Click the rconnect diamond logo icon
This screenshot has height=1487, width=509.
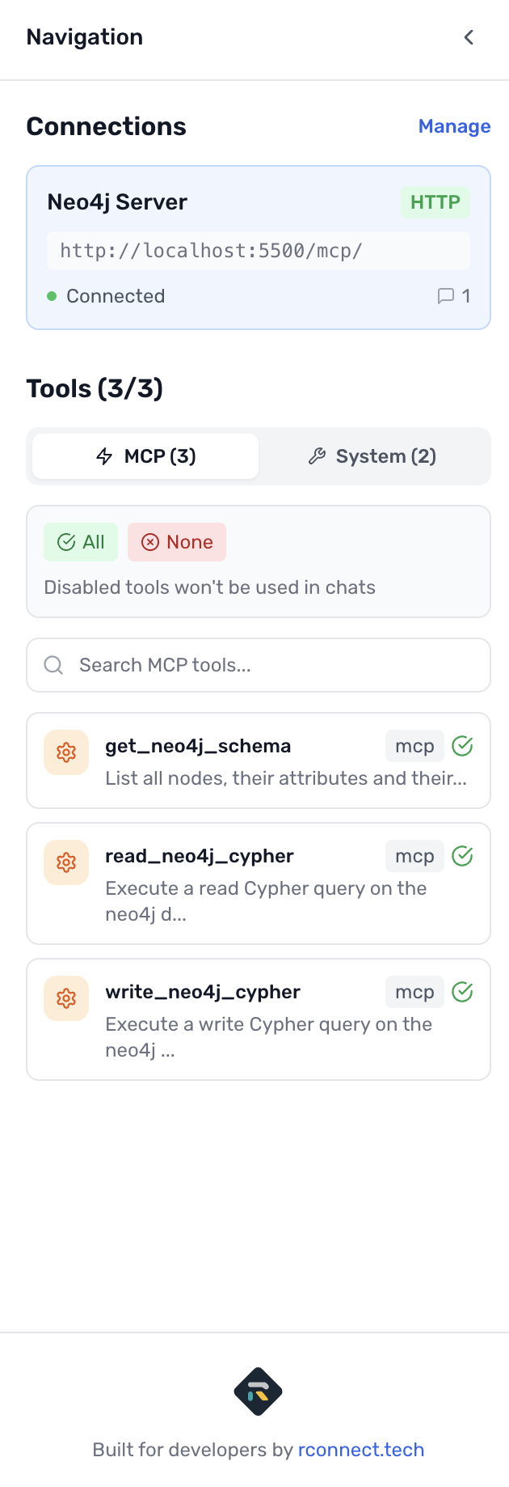click(258, 1392)
